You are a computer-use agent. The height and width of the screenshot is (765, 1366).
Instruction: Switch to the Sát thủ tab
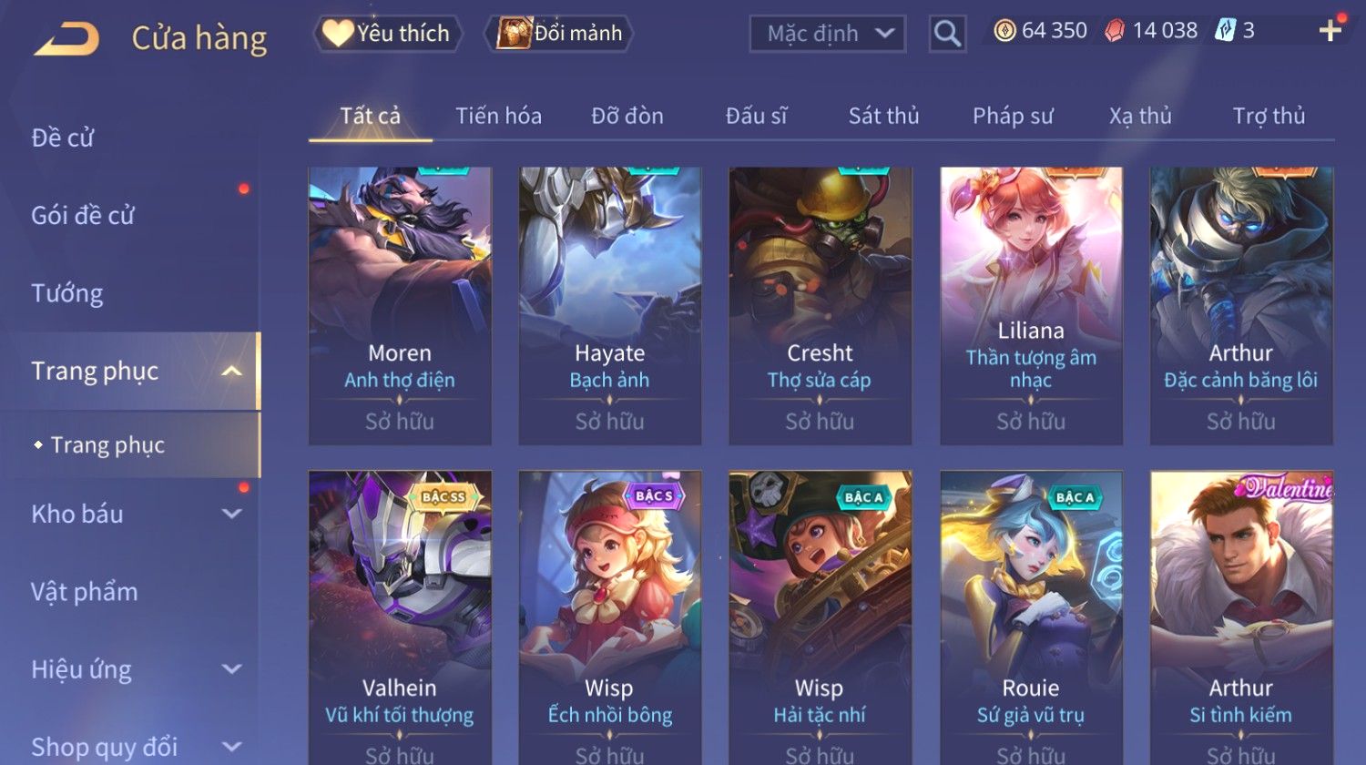[x=883, y=116]
